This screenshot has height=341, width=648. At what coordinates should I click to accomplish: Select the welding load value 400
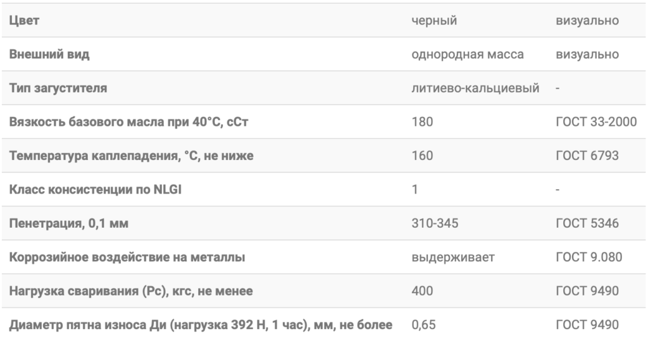point(422,291)
